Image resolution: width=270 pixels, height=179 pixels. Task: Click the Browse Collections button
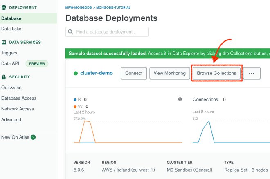pos(216,73)
